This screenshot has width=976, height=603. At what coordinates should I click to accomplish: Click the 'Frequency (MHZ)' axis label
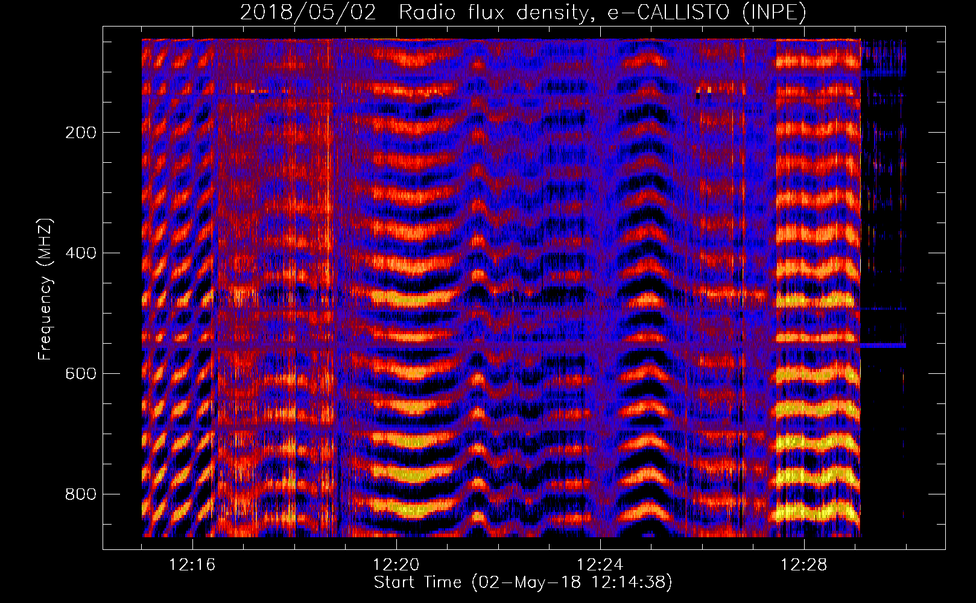(x=45, y=289)
